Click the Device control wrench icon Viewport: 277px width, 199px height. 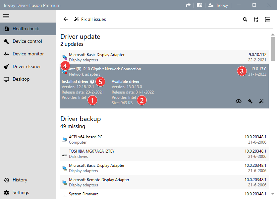(x=6, y=41)
